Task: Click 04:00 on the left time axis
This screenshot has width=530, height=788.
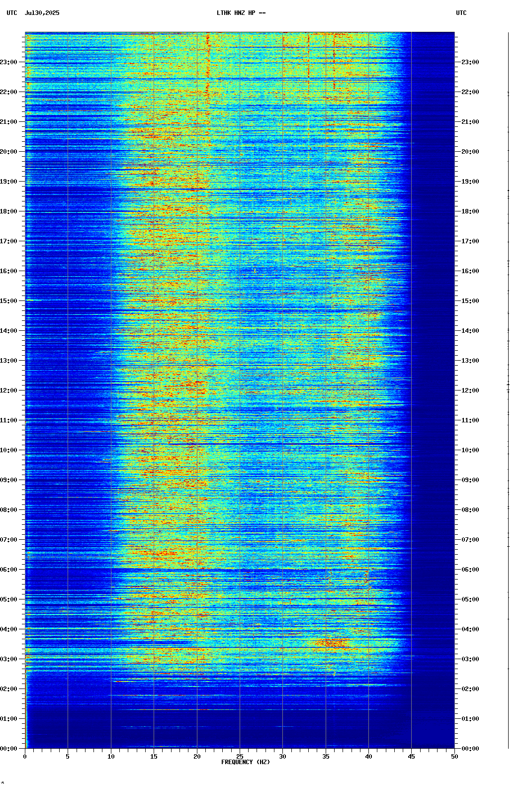Action: 8,629
